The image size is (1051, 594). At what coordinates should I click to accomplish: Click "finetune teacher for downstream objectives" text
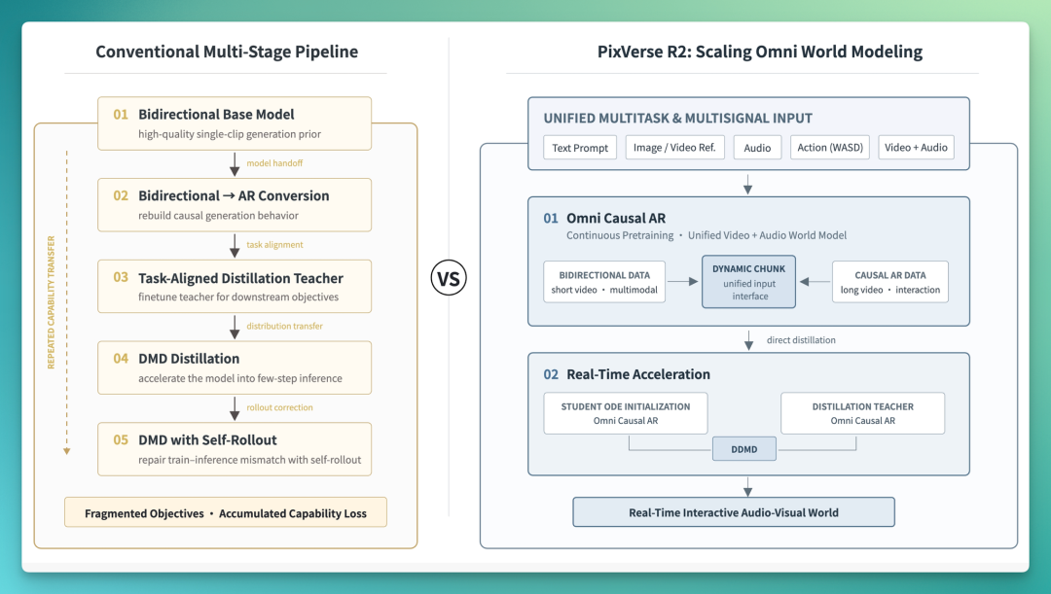coord(238,297)
